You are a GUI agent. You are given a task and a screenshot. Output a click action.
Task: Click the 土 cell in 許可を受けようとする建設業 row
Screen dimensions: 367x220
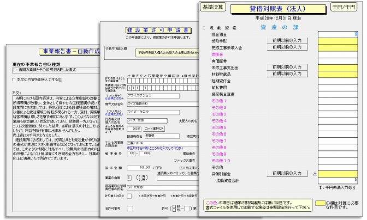click(129, 81)
